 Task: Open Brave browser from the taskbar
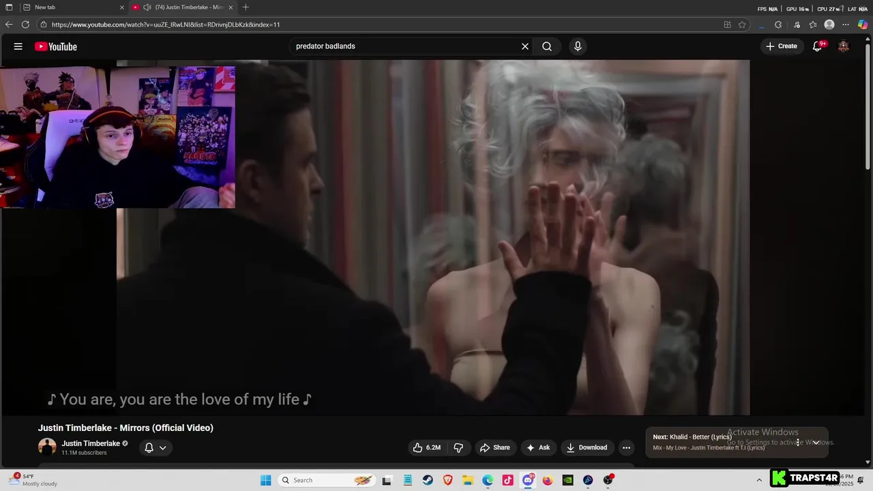tap(447, 480)
